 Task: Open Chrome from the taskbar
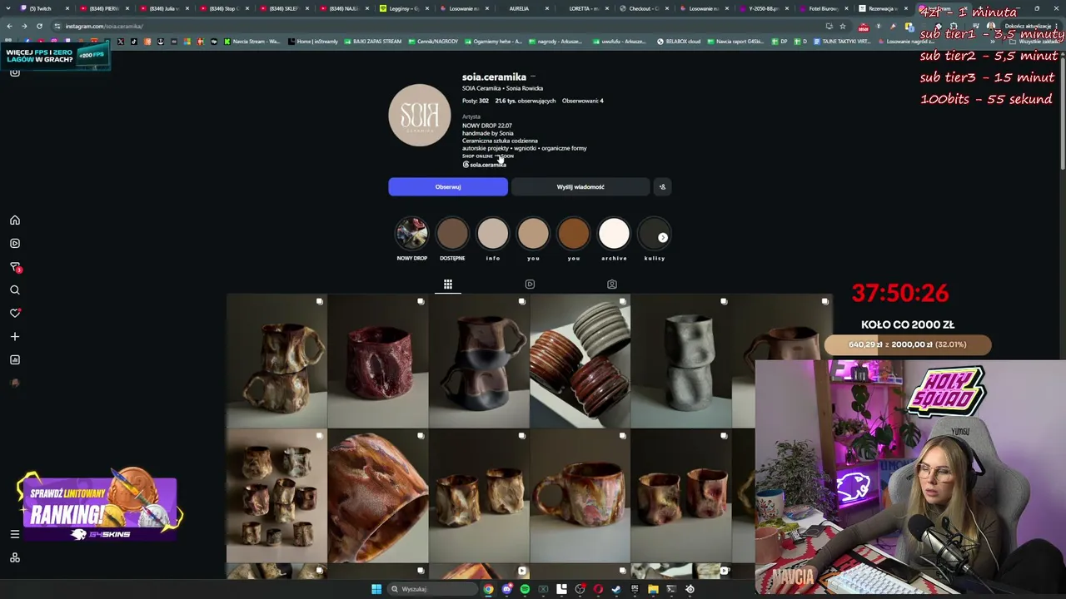(488, 589)
